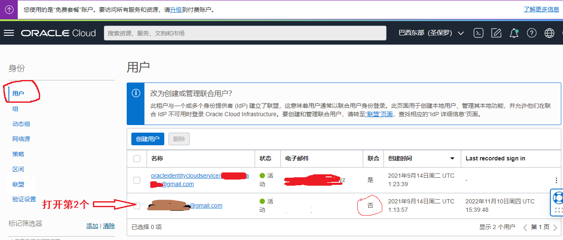This screenshot has width=563, height=240.
Task: Click the Oracle Cloud logo
Action: [59, 33]
